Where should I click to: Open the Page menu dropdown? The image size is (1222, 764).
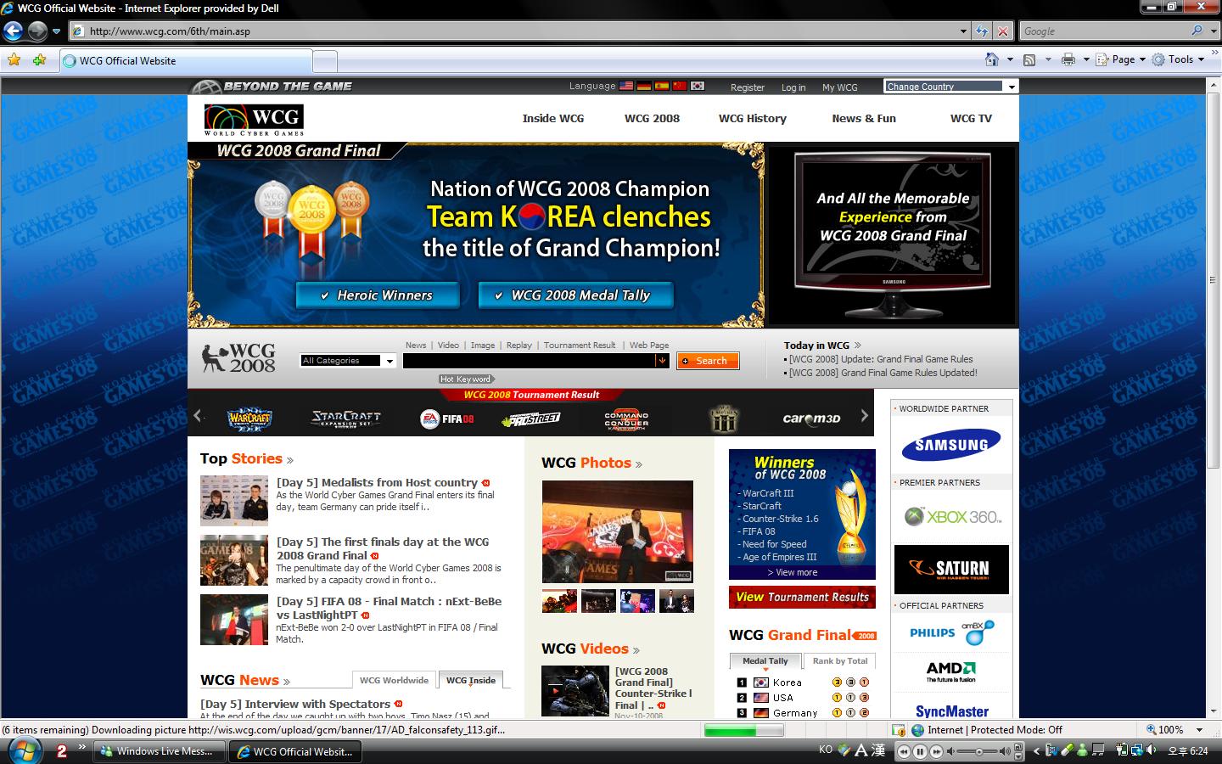(1121, 59)
